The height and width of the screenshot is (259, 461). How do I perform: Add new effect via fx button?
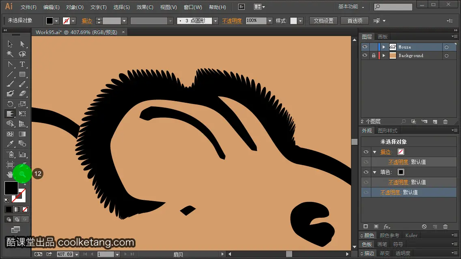coord(387,227)
